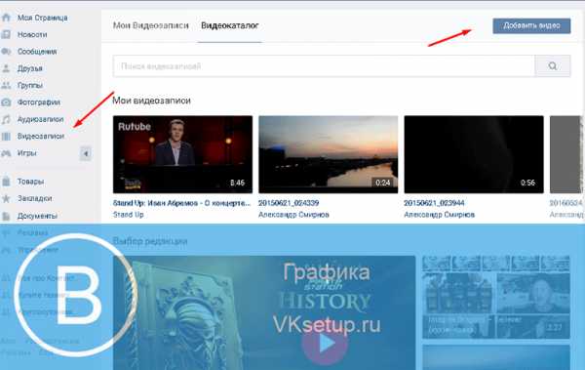Viewport: 585px width, 370px height.
Task: Open Игры section
Action: [x=27, y=153]
